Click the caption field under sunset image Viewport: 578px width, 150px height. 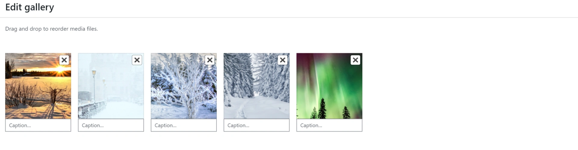[x=38, y=125]
